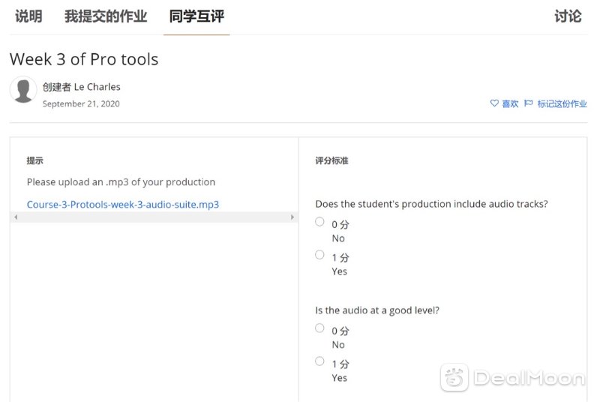
Task: Click the 喜欢 like link
Action: coord(510,103)
